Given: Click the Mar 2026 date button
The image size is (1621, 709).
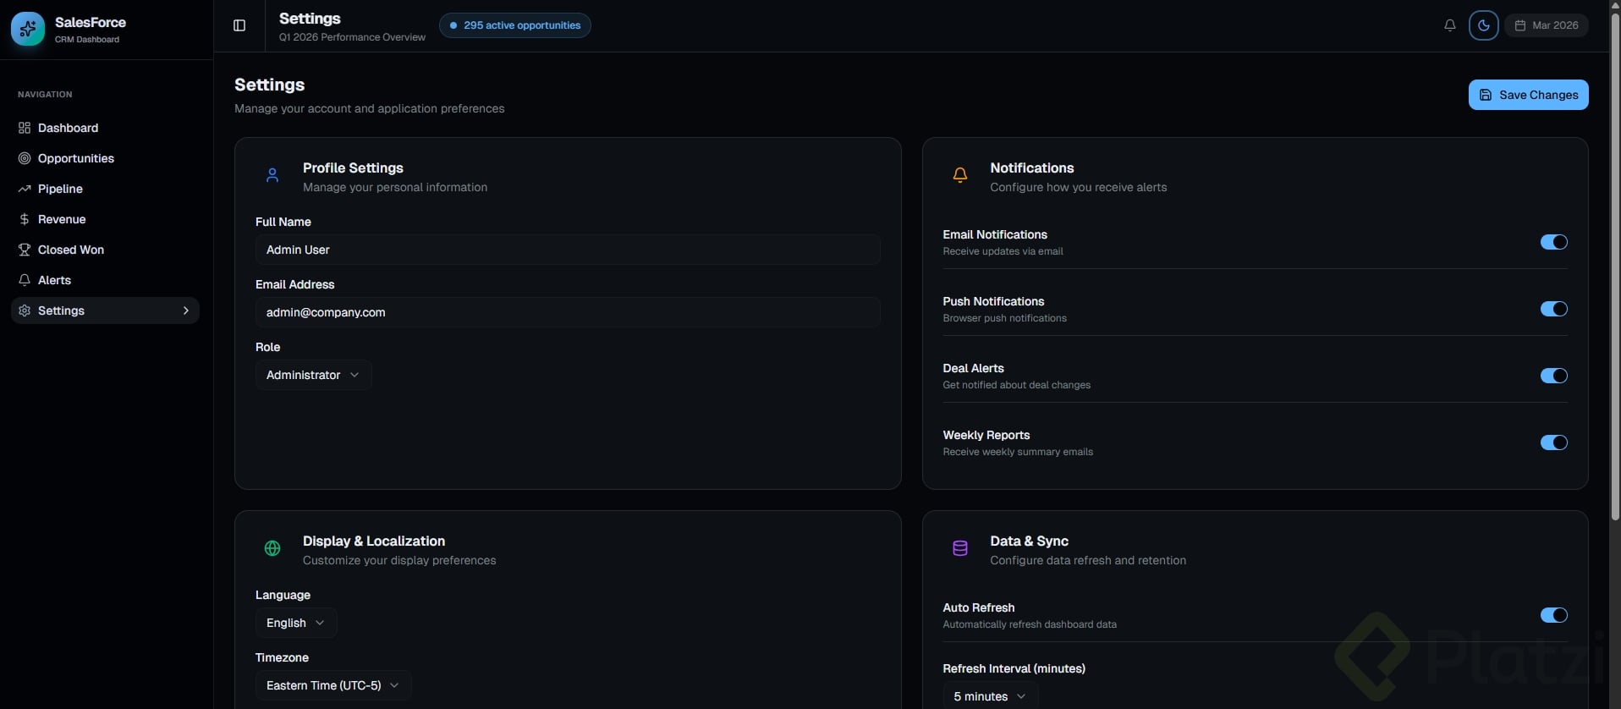Looking at the screenshot, I should 1546,25.
